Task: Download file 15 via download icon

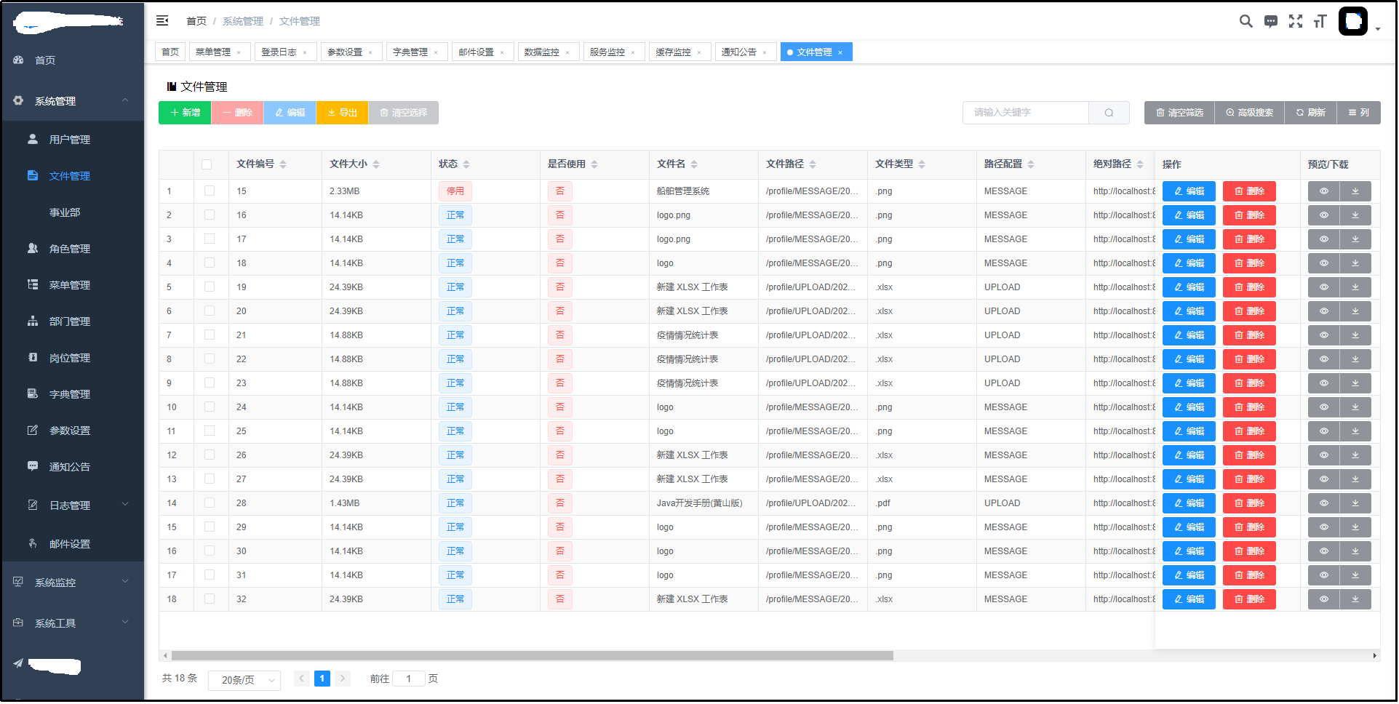Action: (1355, 191)
